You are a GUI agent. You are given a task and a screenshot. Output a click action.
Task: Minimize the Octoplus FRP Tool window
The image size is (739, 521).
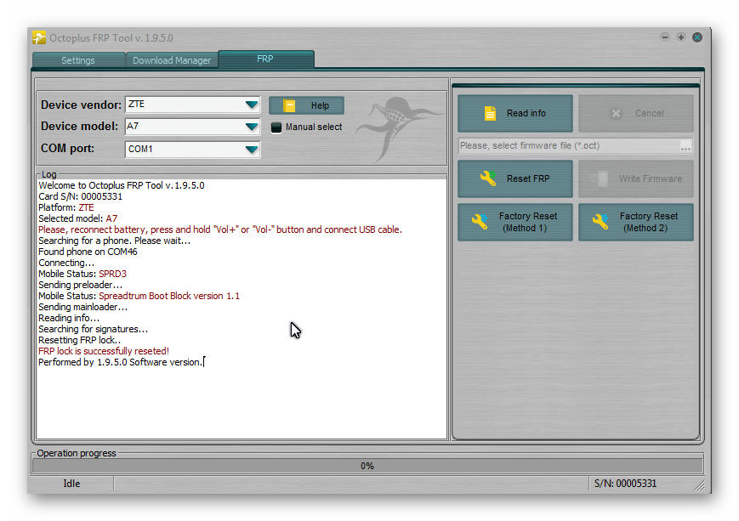pos(664,37)
